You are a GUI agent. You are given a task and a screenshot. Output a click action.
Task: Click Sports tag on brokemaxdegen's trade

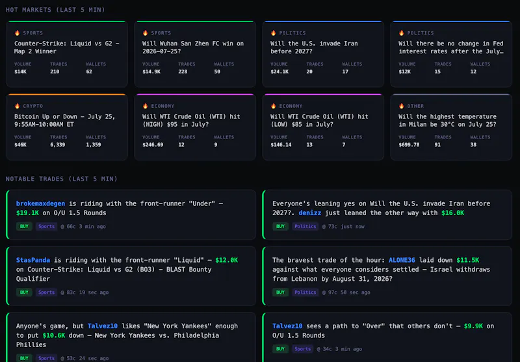tap(46, 226)
